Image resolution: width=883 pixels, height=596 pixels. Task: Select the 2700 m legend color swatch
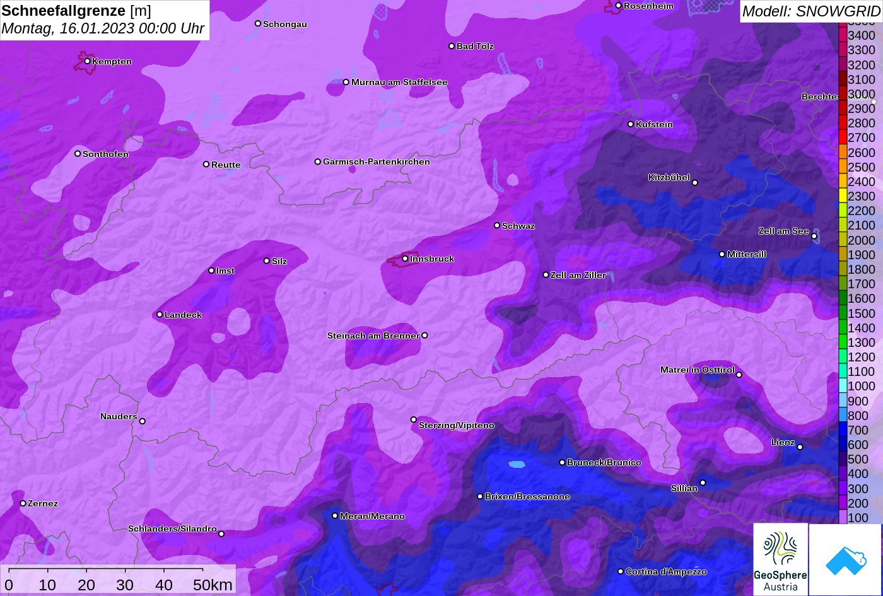(x=843, y=137)
